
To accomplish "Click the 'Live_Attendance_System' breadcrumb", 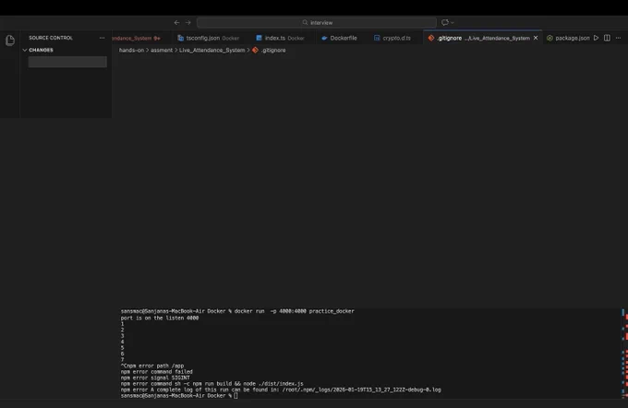I will point(211,50).
